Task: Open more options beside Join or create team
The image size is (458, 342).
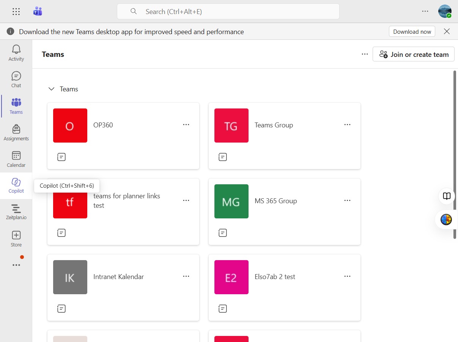Action: click(x=365, y=54)
